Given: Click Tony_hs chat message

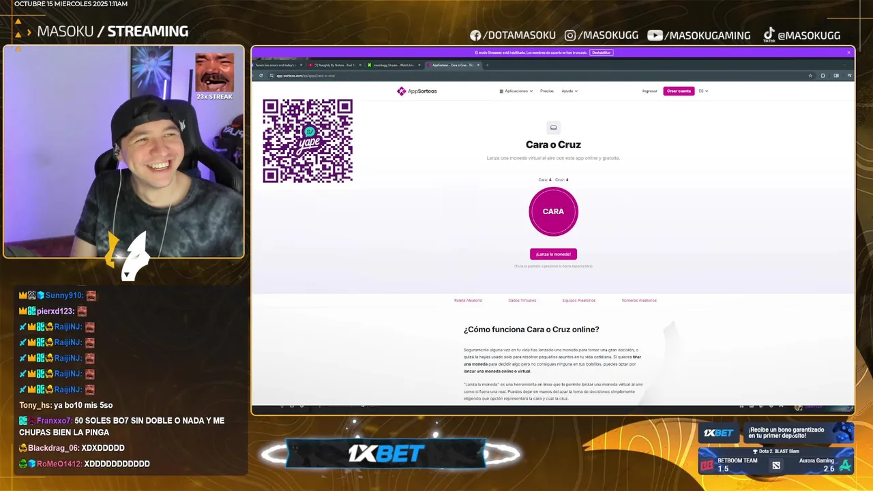Looking at the screenshot, I should point(65,405).
